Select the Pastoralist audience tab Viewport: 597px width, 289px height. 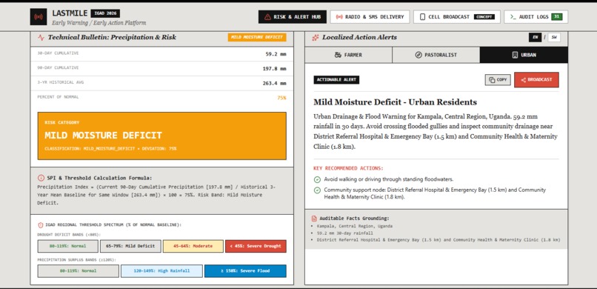pyautogui.click(x=436, y=55)
